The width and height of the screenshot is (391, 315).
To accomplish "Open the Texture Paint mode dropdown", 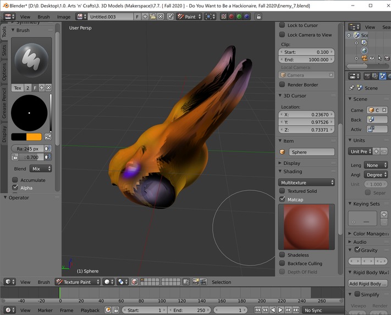I will 78,282.
